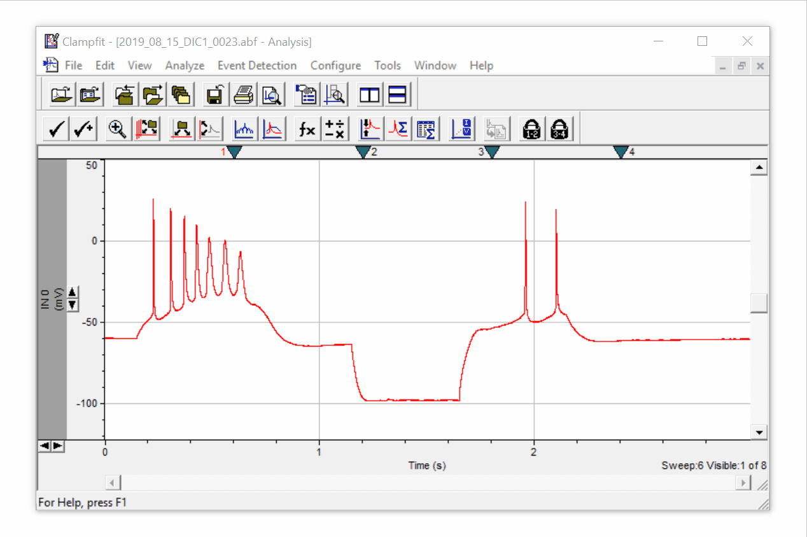807x537 pixels.
Task: Print the trace using the printer icon
Action: coord(244,94)
